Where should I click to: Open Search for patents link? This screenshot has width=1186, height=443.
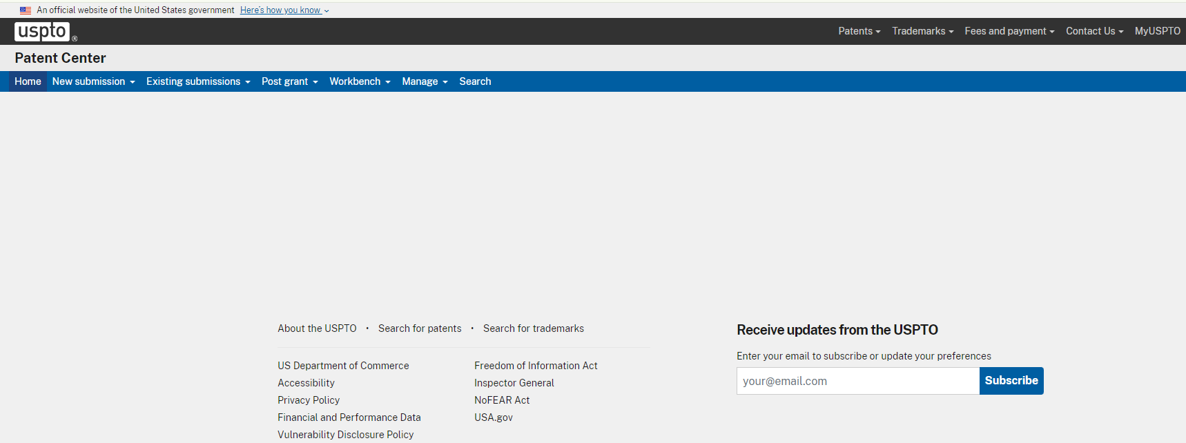pos(420,328)
